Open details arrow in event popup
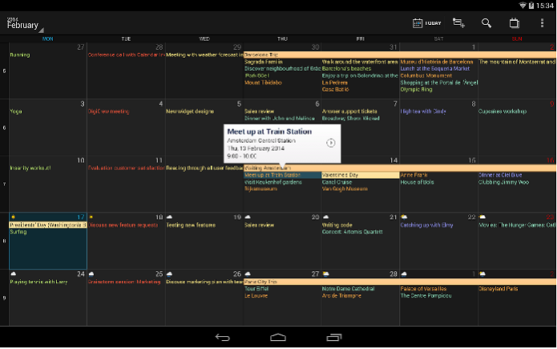 [x=331, y=143]
